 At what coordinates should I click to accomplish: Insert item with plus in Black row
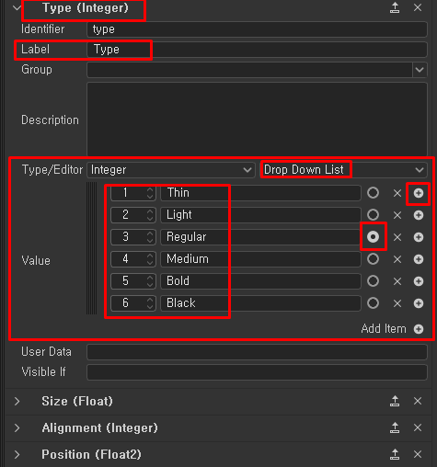pyautogui.click(x=419, y=303)
